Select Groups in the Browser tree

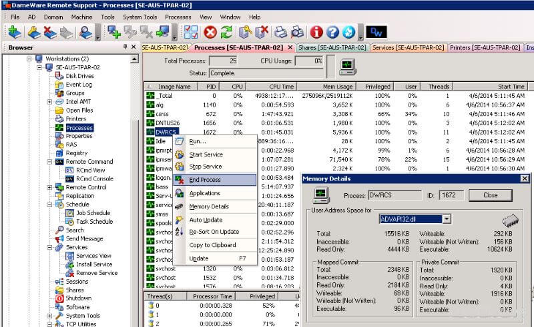[75, 93]
